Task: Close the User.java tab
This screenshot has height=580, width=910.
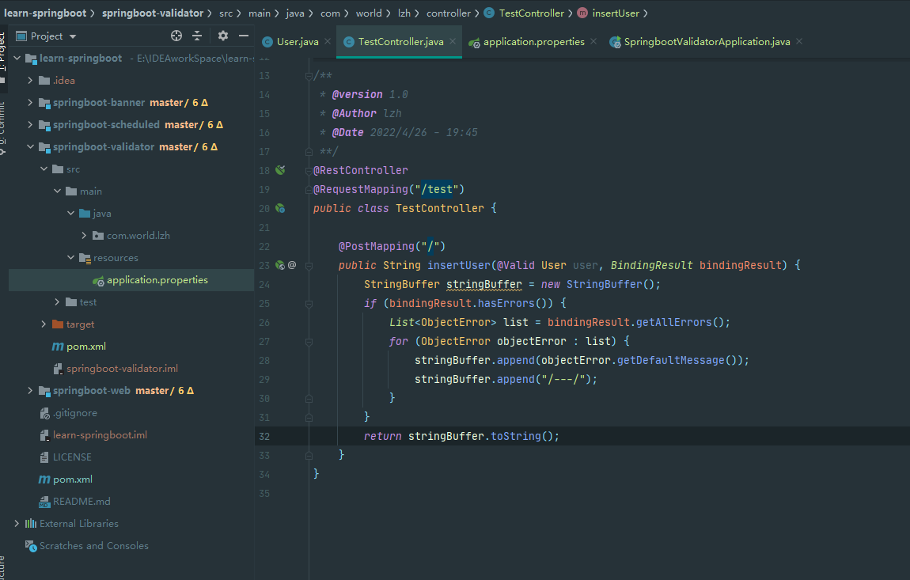Action: (x=328, y=41)
